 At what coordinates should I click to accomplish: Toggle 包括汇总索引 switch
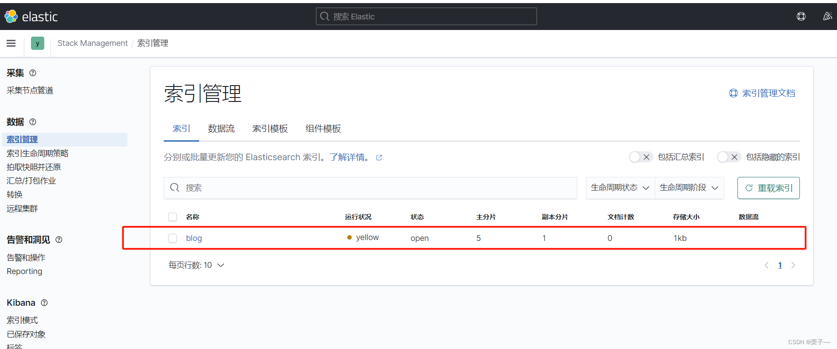(x=641, y=157)
